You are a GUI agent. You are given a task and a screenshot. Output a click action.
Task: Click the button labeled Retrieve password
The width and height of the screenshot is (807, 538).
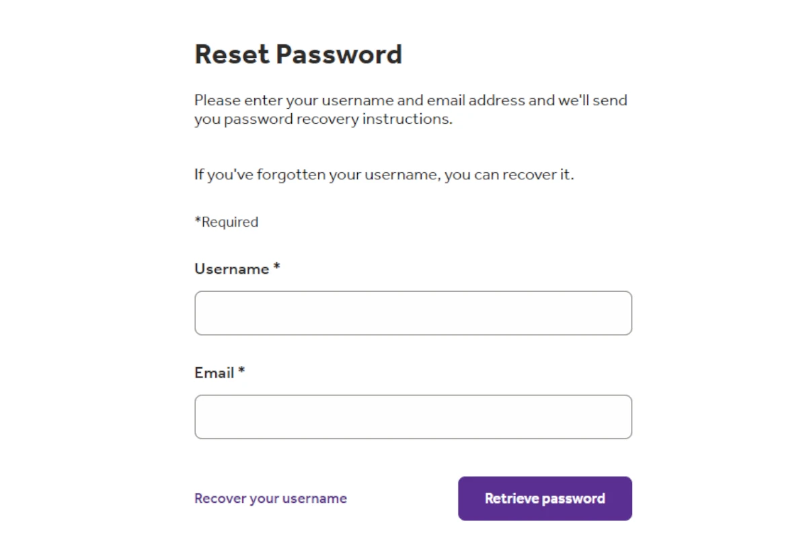click(x=545, y=498)
